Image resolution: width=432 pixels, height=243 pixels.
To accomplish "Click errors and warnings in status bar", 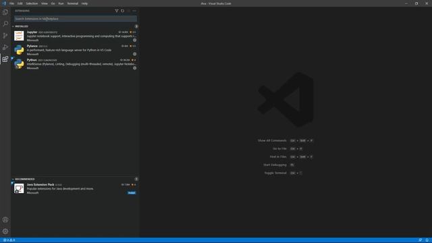I will point(9,240).
